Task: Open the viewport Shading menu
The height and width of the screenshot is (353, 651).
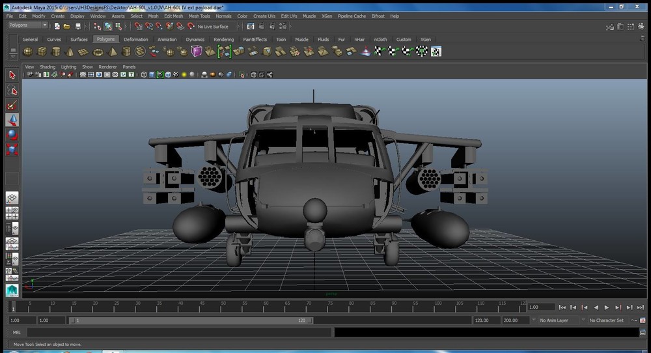Action: click(x=48, y=66)
